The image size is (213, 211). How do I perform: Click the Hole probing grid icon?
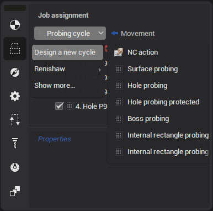point(119,86)
